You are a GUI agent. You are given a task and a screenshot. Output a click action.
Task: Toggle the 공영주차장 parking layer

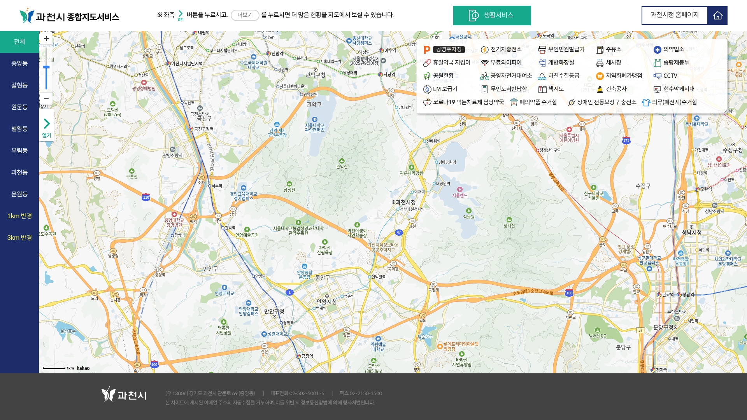[x=444, y=49]
